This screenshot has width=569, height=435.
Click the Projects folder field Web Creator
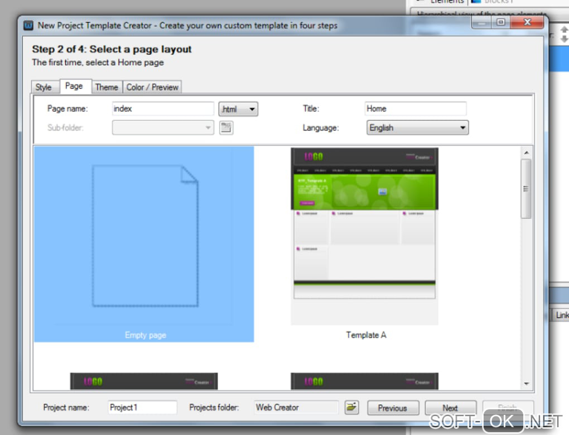(296, 408)
